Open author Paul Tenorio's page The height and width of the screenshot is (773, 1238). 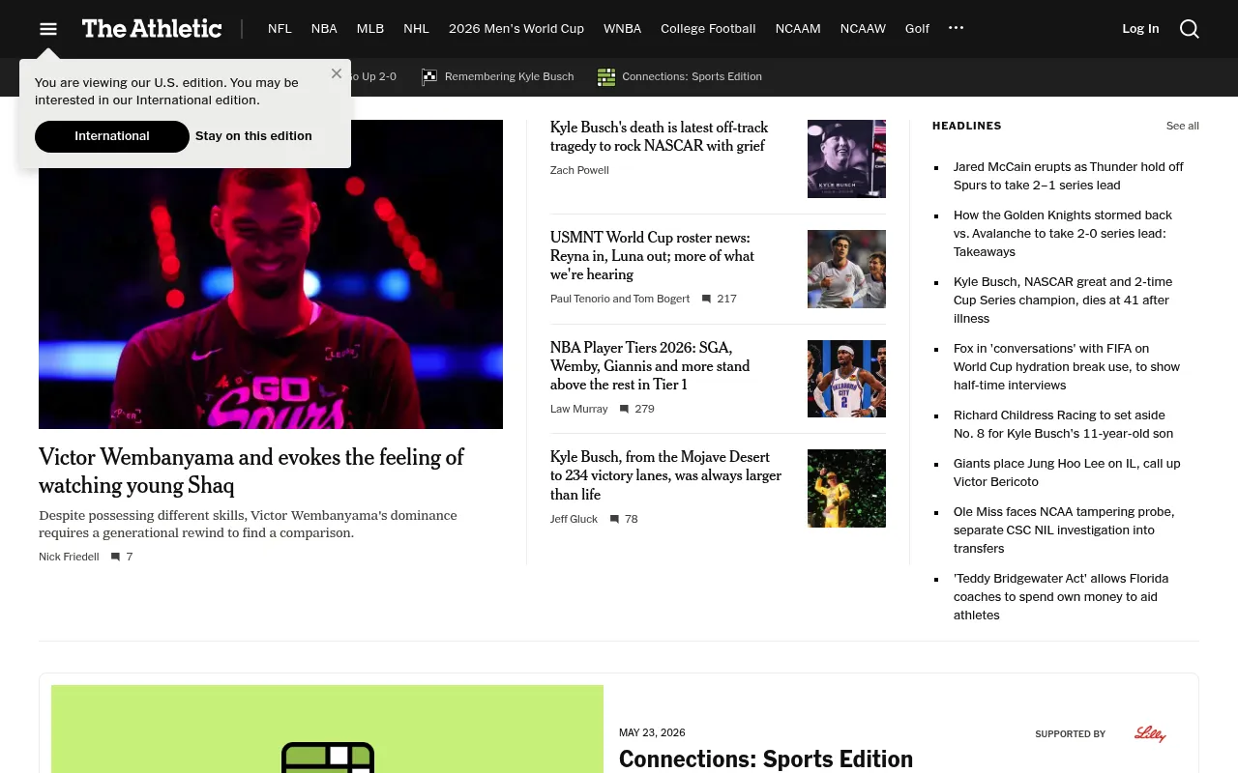point(579,300)
